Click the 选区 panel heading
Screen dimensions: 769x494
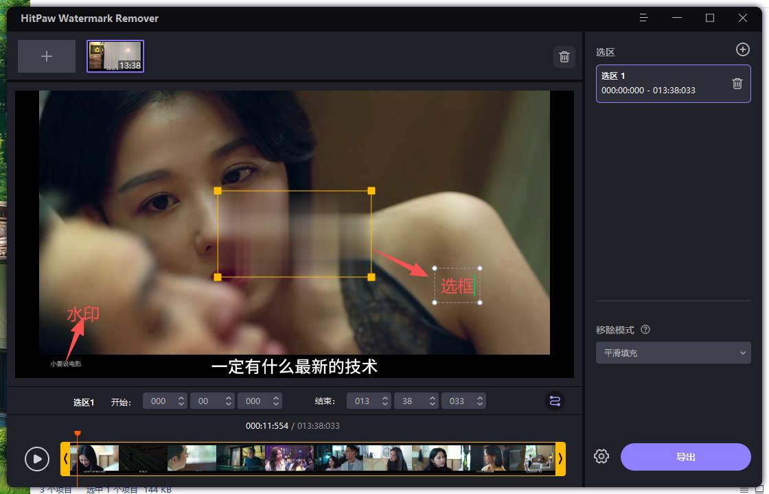click(605, 52)
